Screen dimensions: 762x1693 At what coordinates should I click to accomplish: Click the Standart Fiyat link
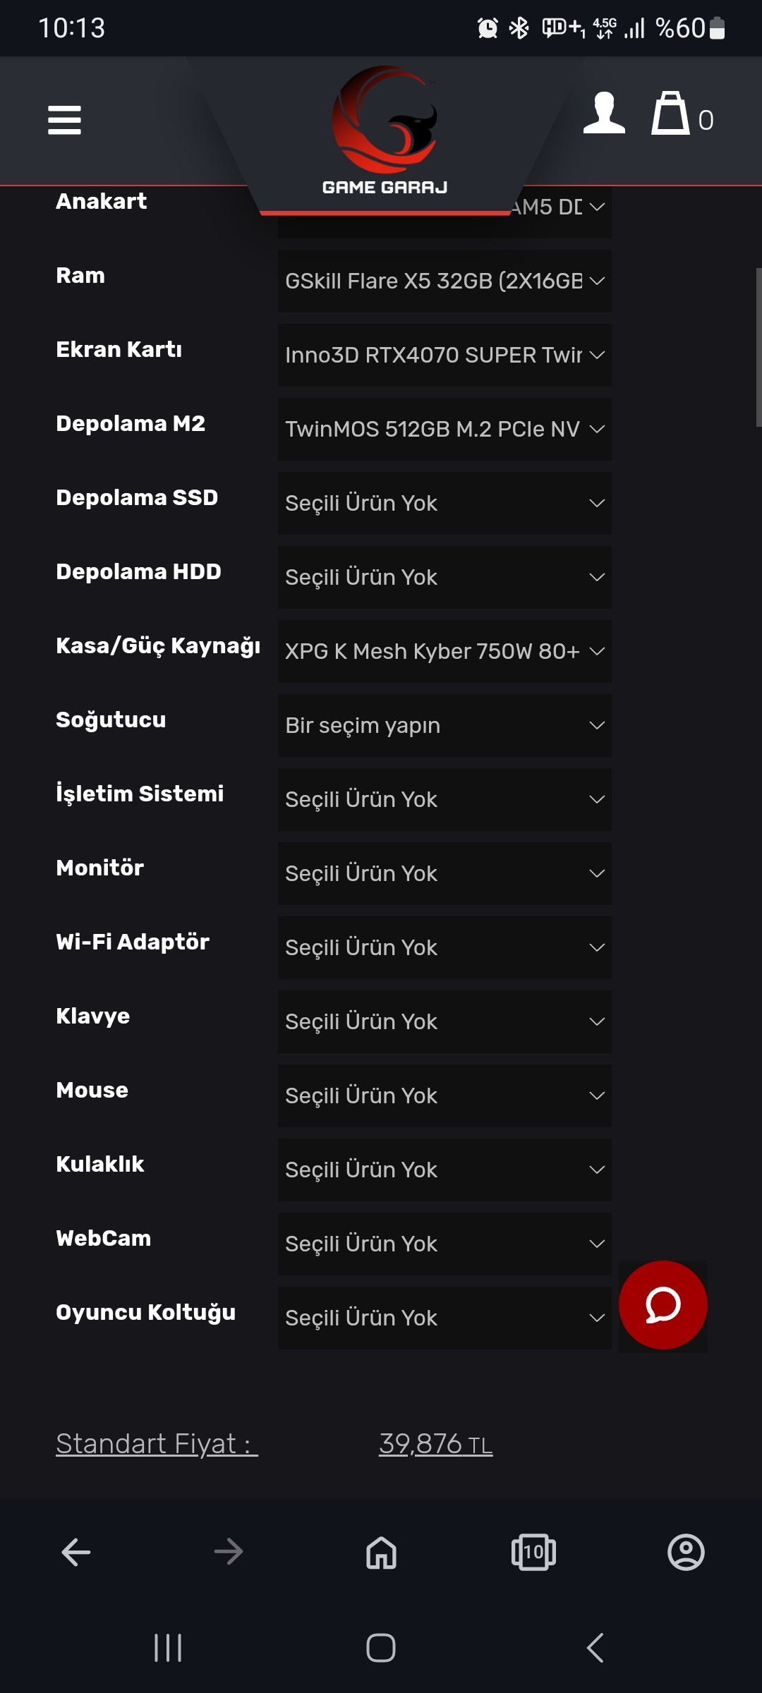157,1443
